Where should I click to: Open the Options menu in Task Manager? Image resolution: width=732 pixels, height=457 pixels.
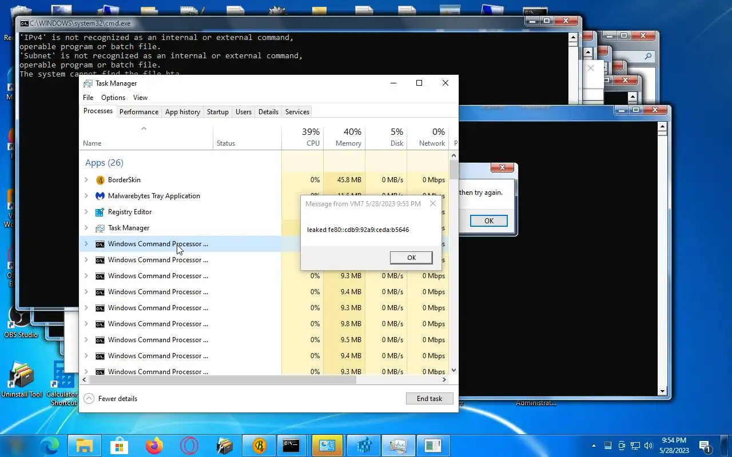pyautogui.click(x=113, y=98)
